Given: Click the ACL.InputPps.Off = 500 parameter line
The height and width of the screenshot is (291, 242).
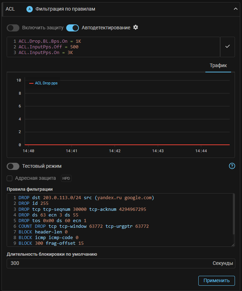Looking at the screenshot, I should click(x=49, y=47).
